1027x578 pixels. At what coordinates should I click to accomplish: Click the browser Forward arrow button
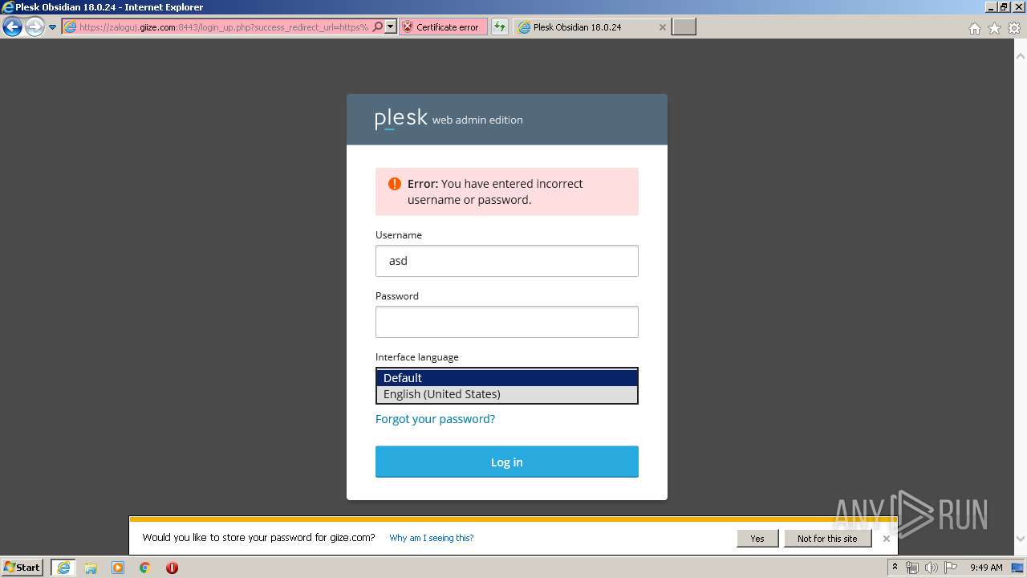coord(35,27)
